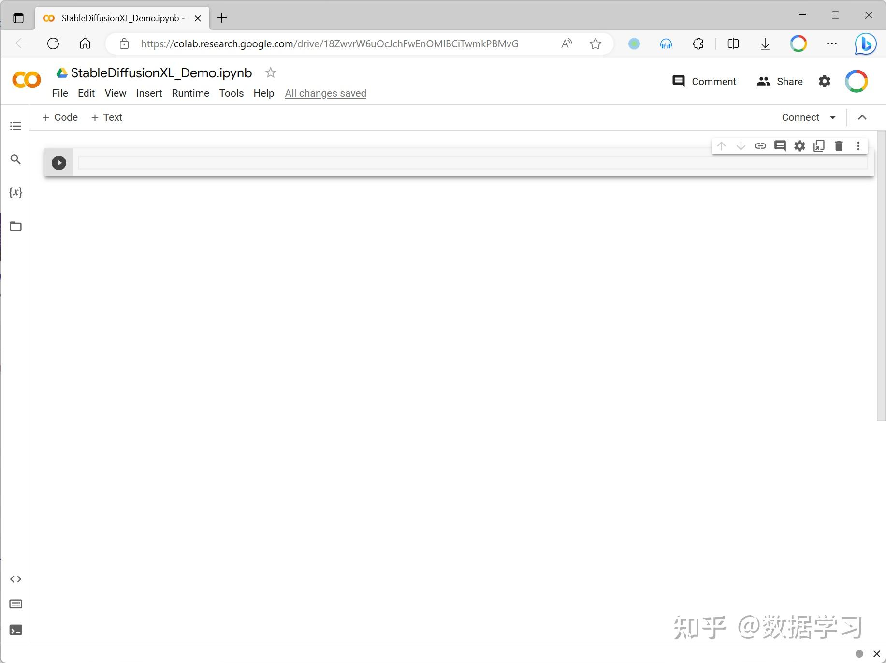Share the notebook via Share button
This screenshot has width=886, height=663.
[x=780, y=81]
